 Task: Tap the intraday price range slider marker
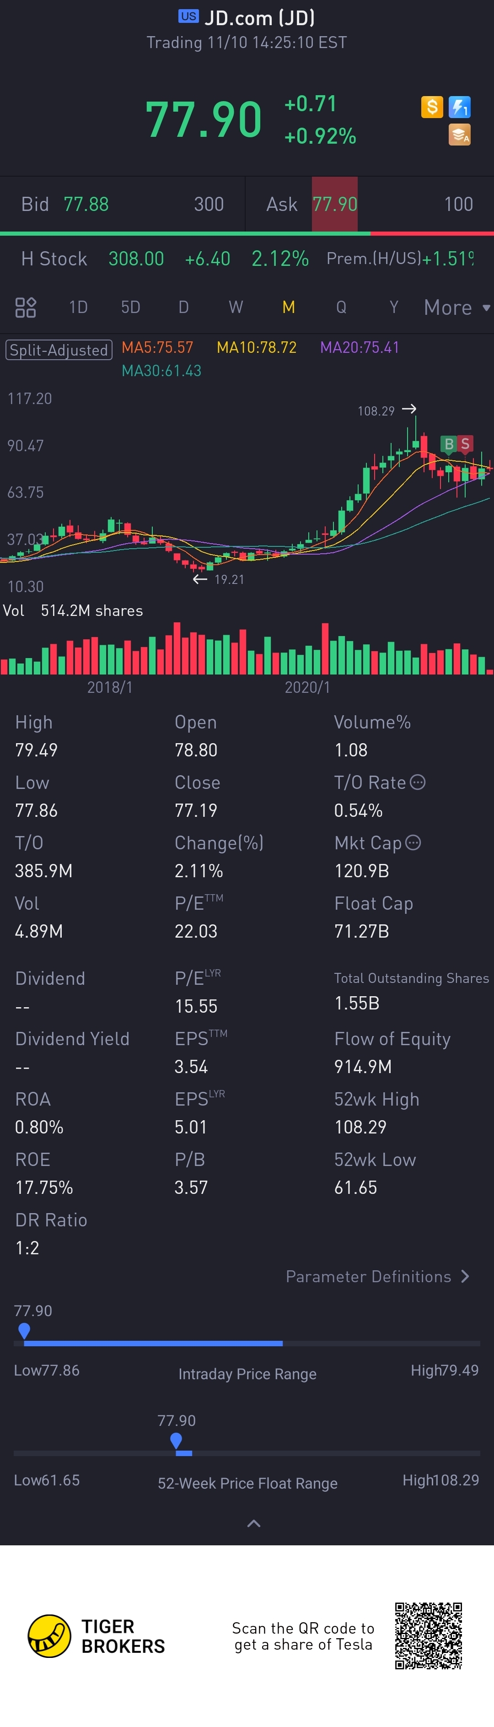pos(24,1331)
